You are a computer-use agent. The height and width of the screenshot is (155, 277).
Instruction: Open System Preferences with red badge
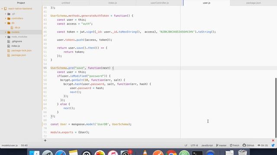coord(126,153)
